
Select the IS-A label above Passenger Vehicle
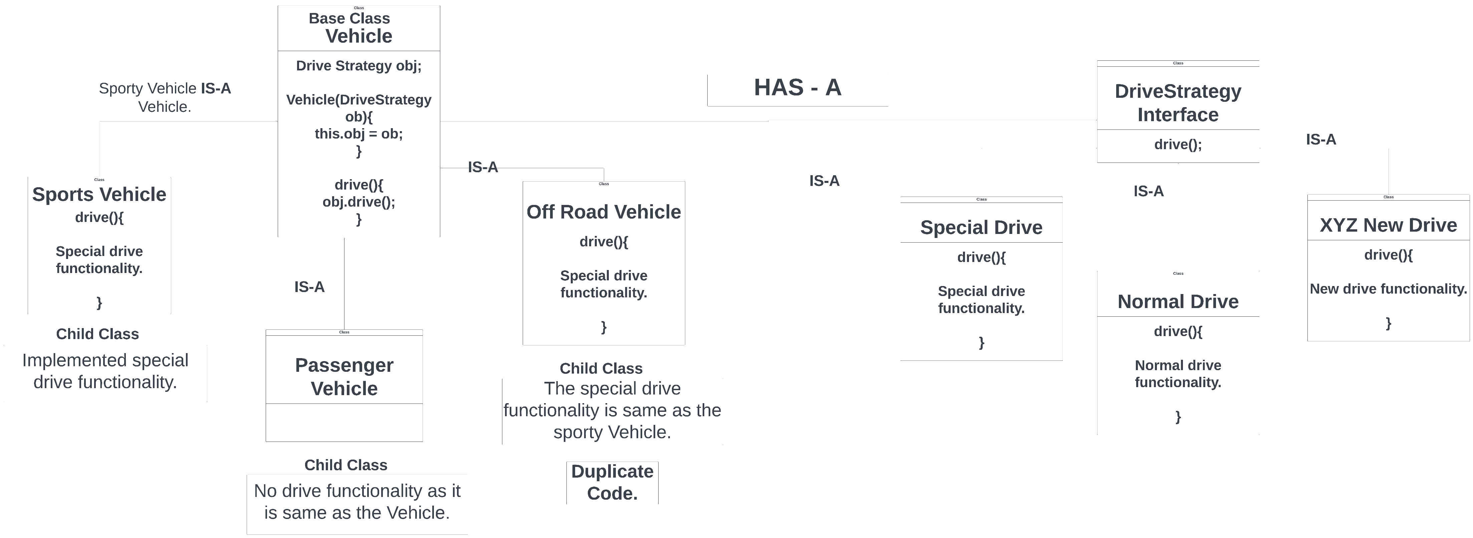pos(309,287)
